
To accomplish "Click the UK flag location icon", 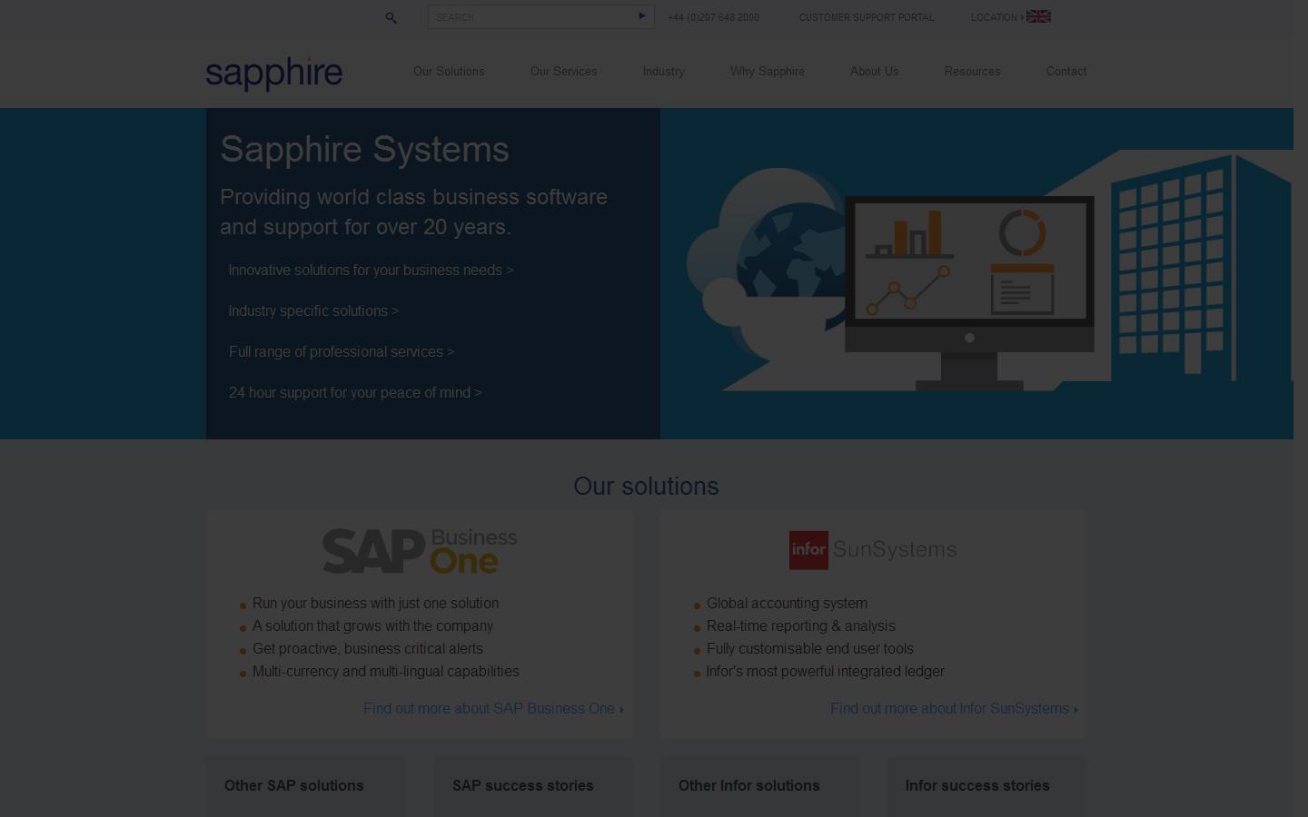I will [x=1038, y=16].
